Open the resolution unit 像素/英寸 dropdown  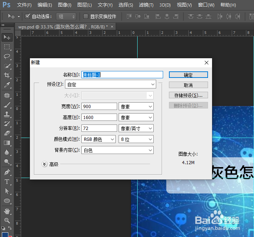(x=136, y=129)
